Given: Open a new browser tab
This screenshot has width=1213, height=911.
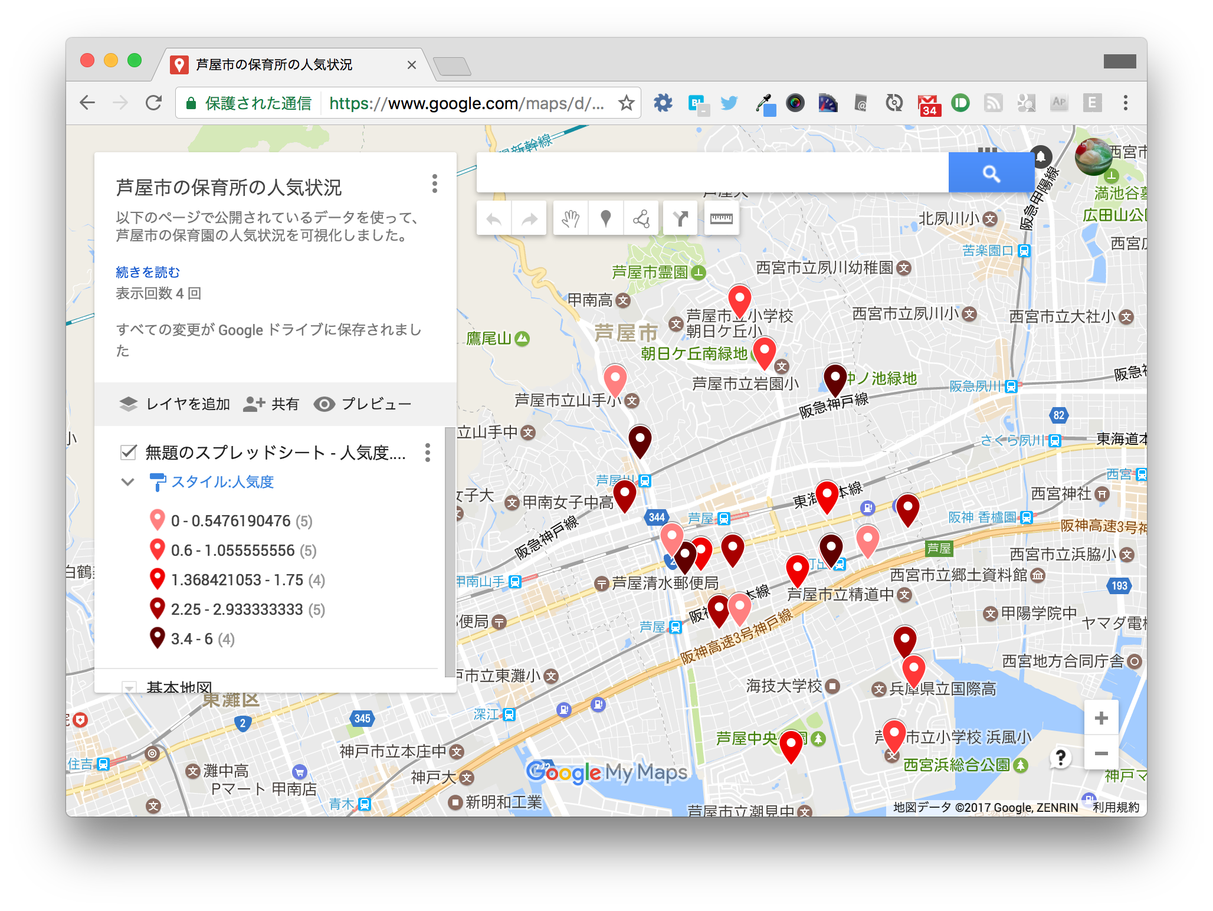Looking at the screenshot, I should click(452, 66).
